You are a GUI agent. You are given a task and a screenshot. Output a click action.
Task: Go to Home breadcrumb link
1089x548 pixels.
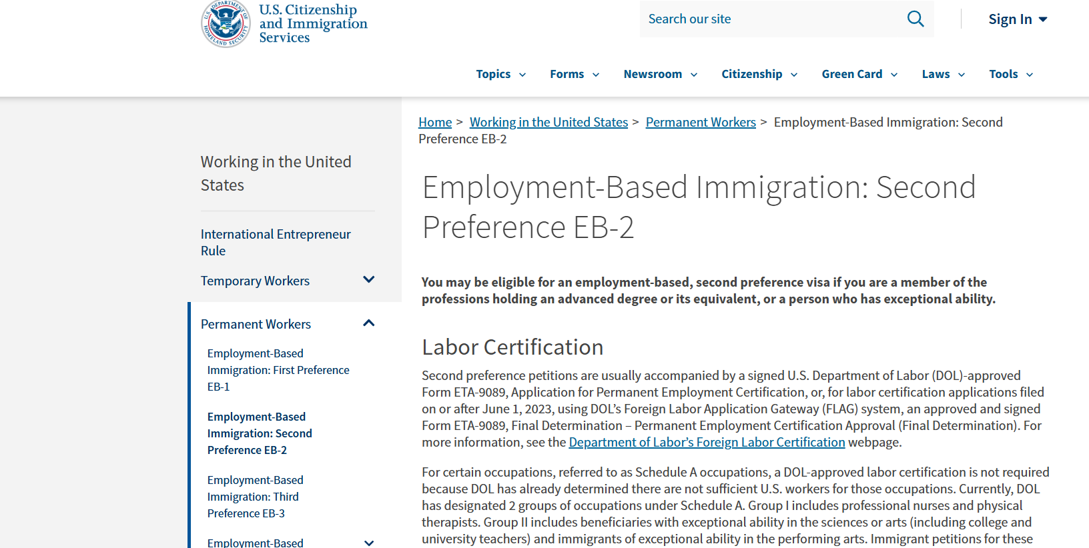tap(435, 122)
